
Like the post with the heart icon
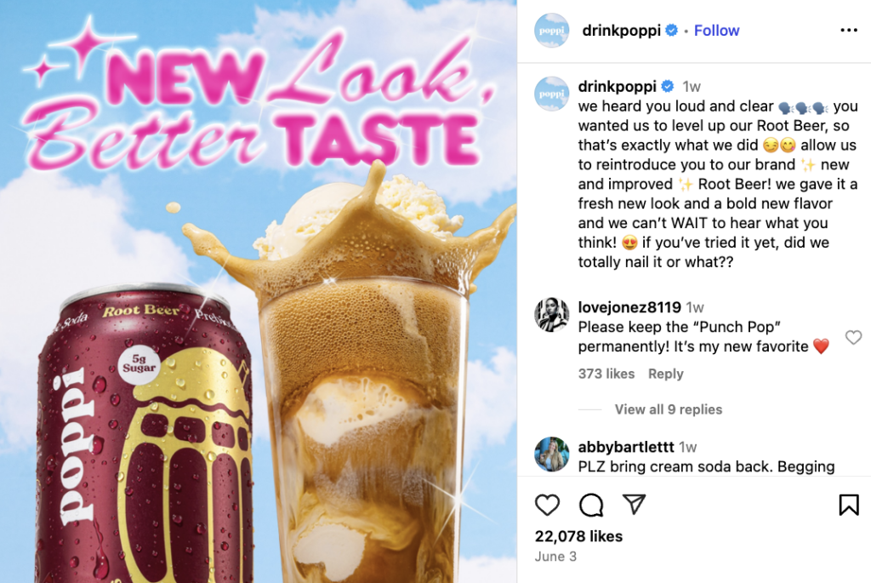547,505
